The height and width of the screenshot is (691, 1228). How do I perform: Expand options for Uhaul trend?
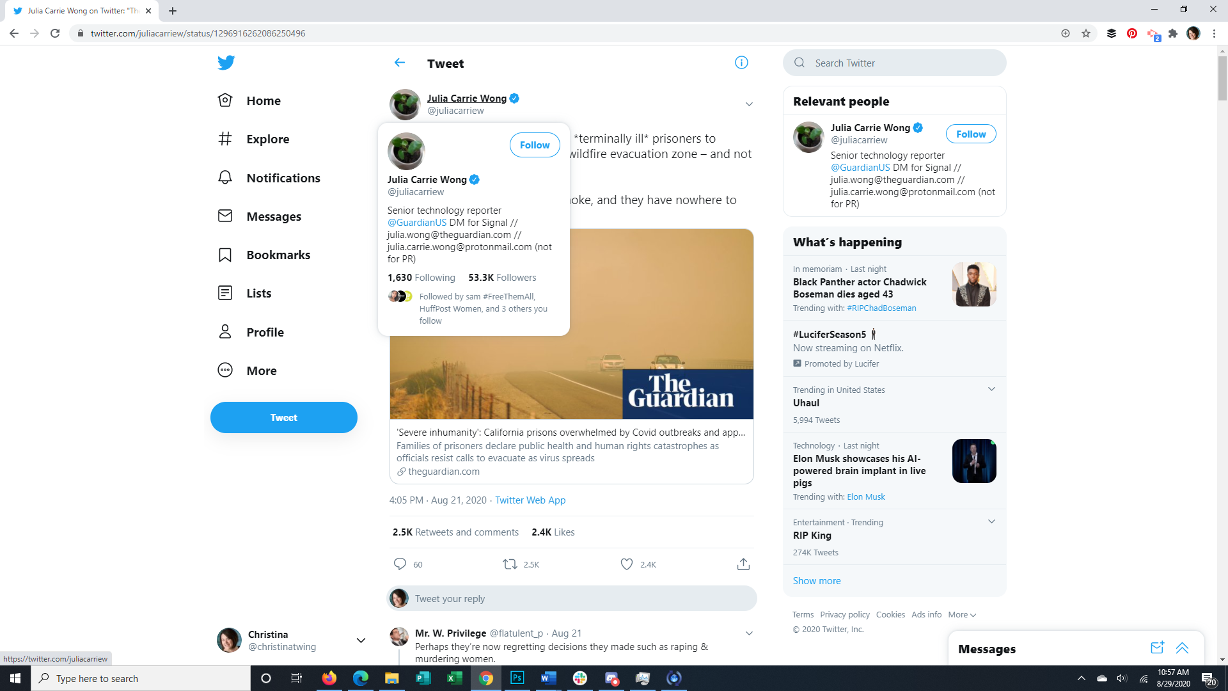(991, 389)
